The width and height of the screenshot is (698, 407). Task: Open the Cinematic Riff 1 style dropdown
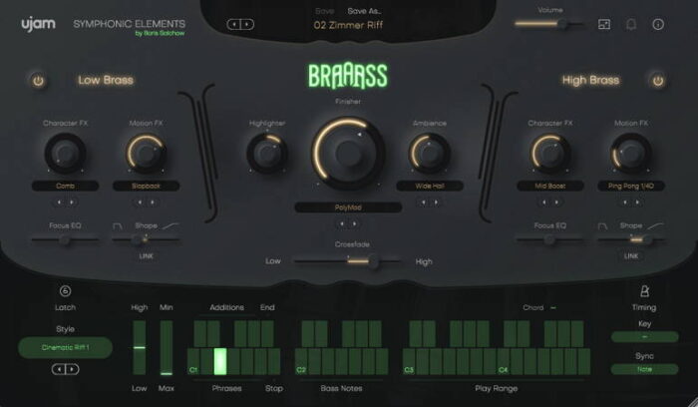tap(65, 347)
